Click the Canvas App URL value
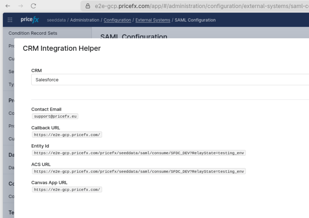 (x=67, y=190)
